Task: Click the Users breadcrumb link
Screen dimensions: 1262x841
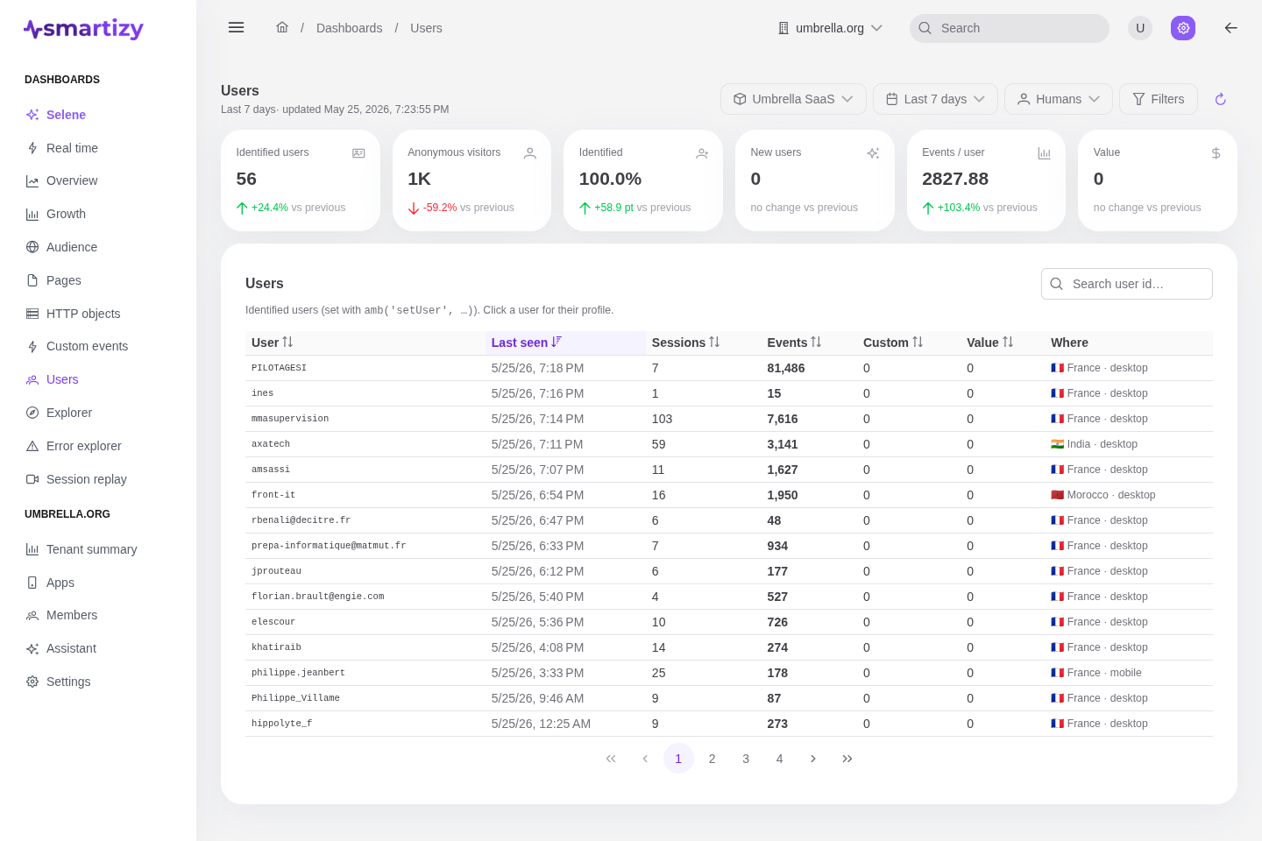Action: click(426, 28)
